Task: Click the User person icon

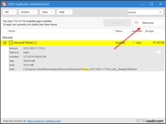Action: (134, 43)
